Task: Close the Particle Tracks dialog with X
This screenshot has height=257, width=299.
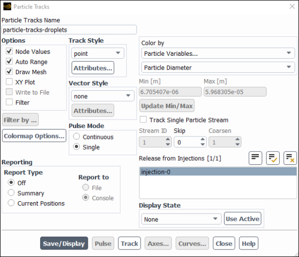Action: click(292, 6)
